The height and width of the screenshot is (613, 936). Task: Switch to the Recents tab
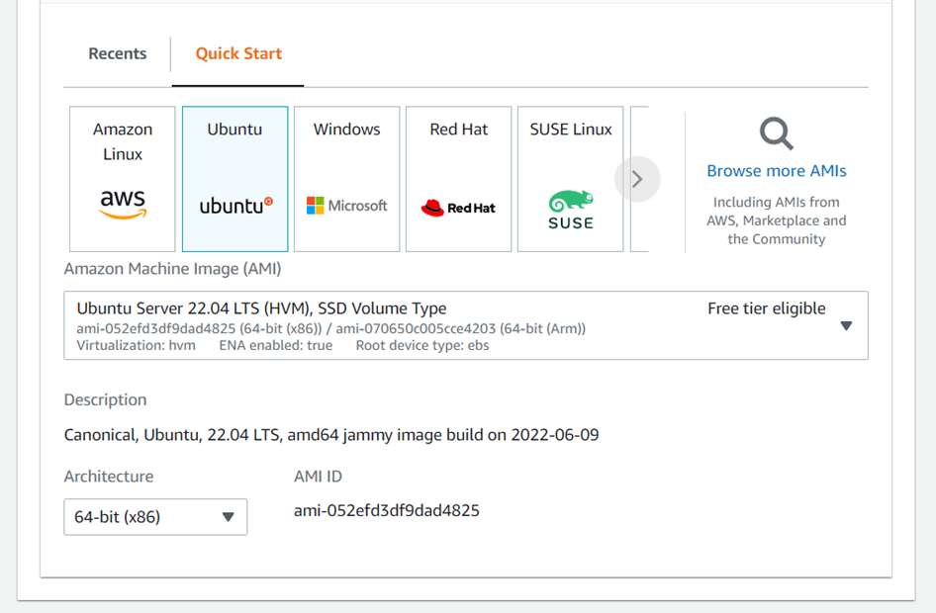point(117,53)
